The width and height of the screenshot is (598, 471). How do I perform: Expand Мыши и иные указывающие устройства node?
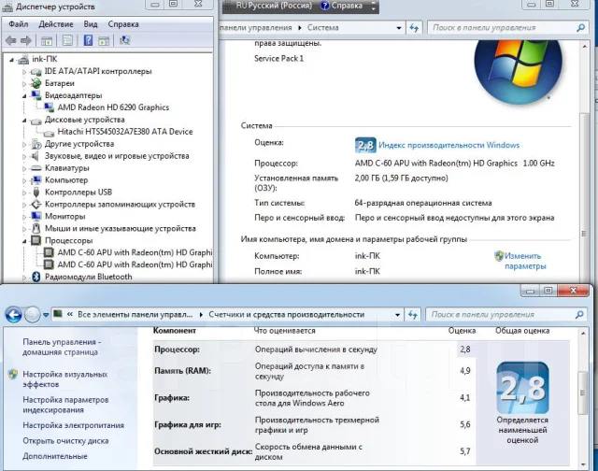click(x=24, y=229)
